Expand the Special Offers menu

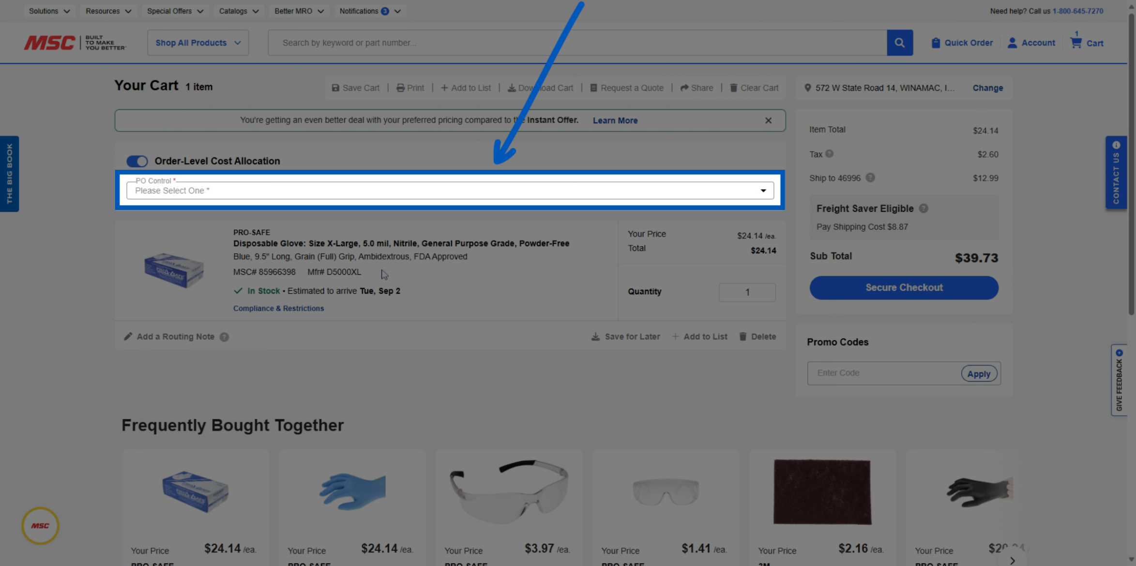(x=175, y=11)
